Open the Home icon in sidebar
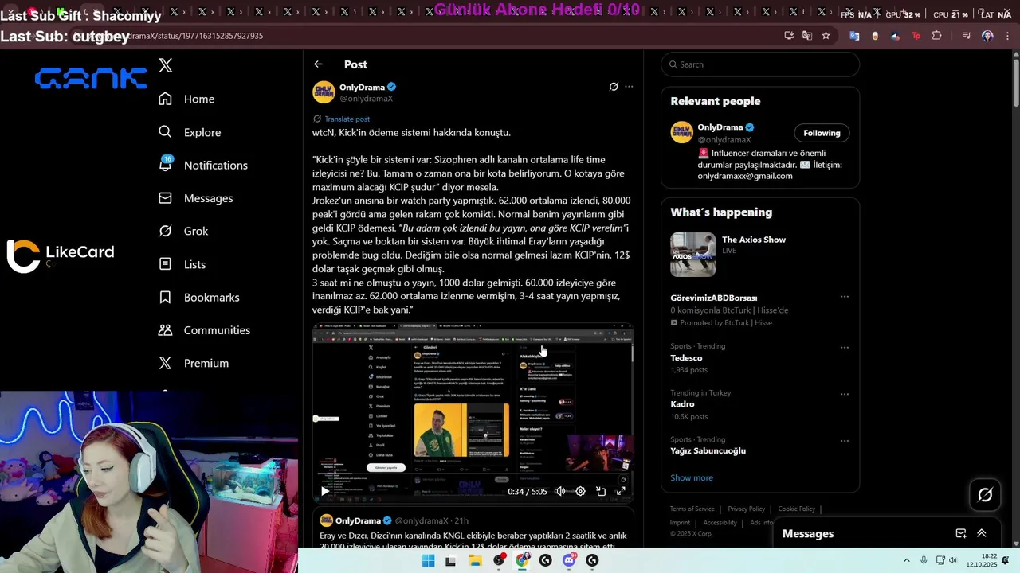The image size is (1020, 573). click(x=165, y=99)
